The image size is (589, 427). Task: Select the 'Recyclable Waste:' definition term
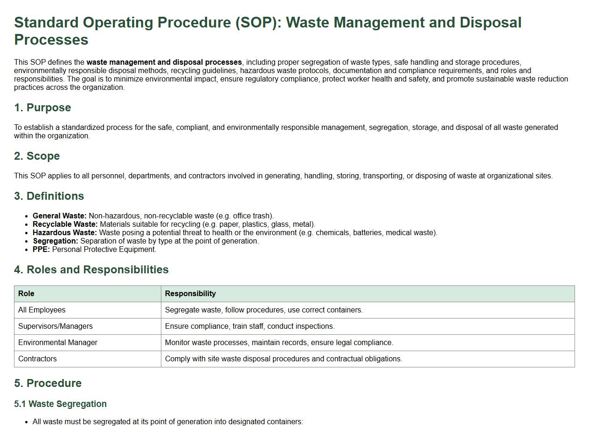[x=65, y=224]
